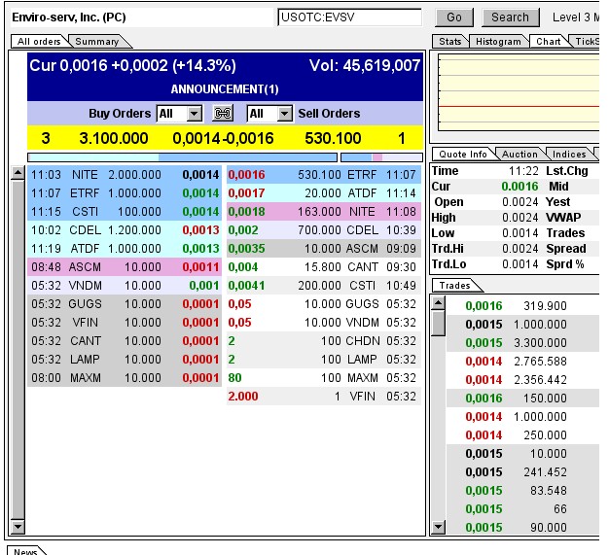Viewport: 609px width, 555px height.
Task: Click the Search button
Action: [511, 17]
